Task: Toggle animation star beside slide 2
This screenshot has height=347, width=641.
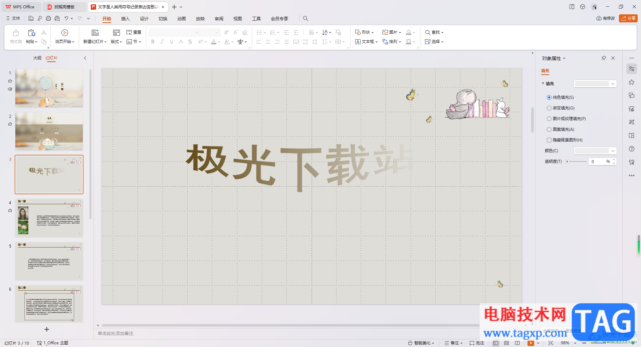Action: tap(10, 124)
